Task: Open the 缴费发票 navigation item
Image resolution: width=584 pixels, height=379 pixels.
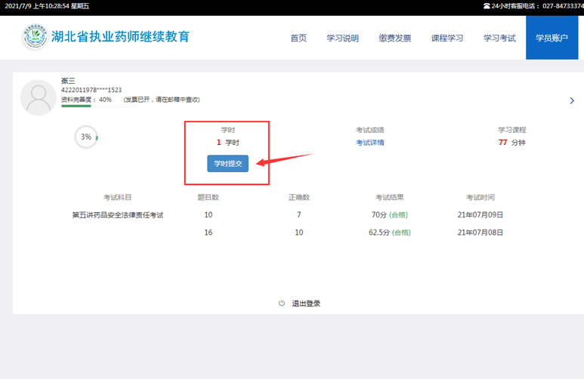Action: click(395, 38)
